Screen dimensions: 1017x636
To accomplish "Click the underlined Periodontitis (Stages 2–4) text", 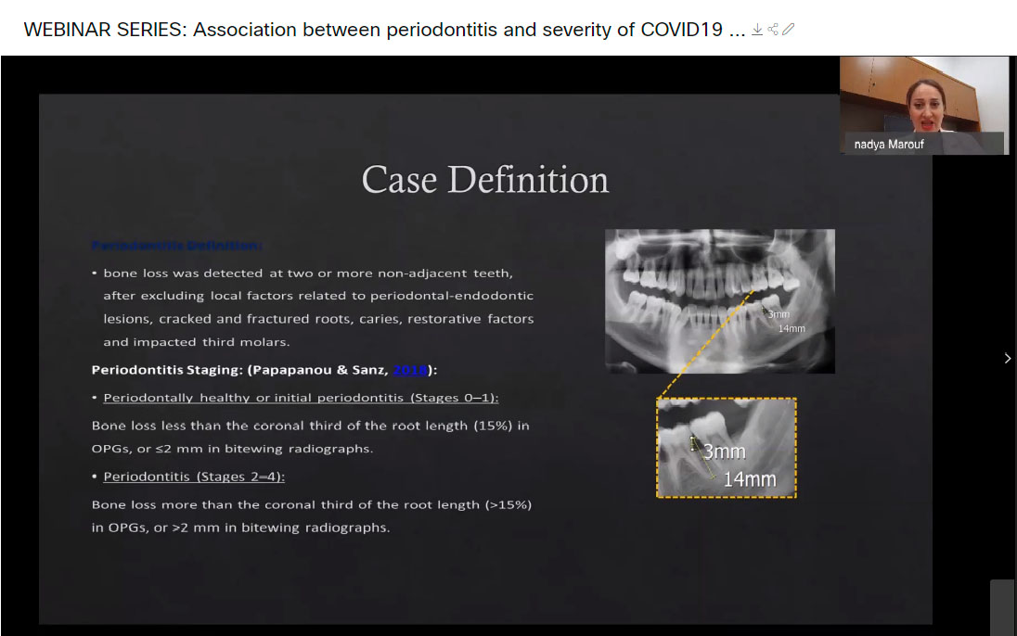I will pyautogui.click(x=194, y=477).
